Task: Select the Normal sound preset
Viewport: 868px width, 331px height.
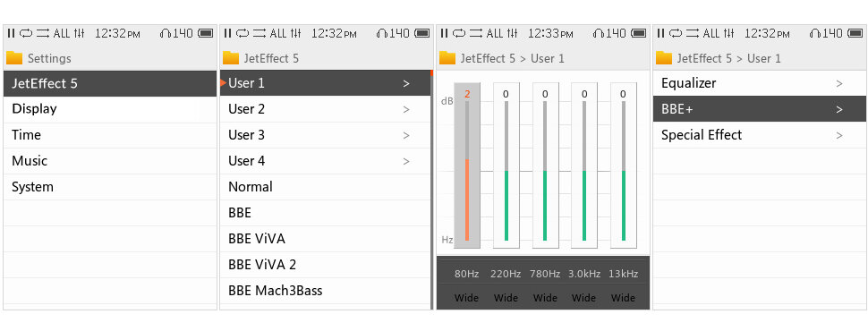Action: [326, 187]
